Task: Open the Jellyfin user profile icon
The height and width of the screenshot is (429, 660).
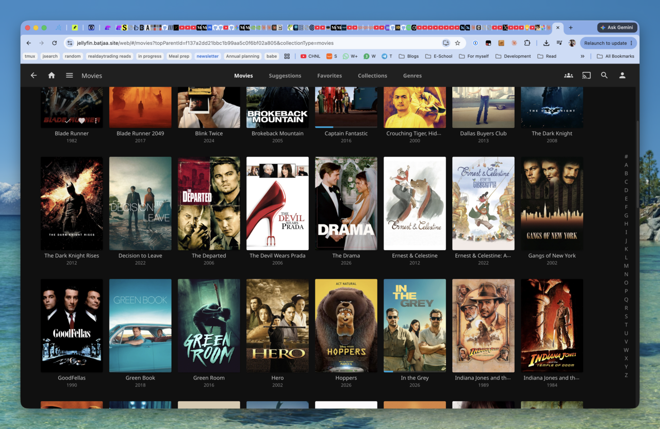Action: (x=622, y=75)
